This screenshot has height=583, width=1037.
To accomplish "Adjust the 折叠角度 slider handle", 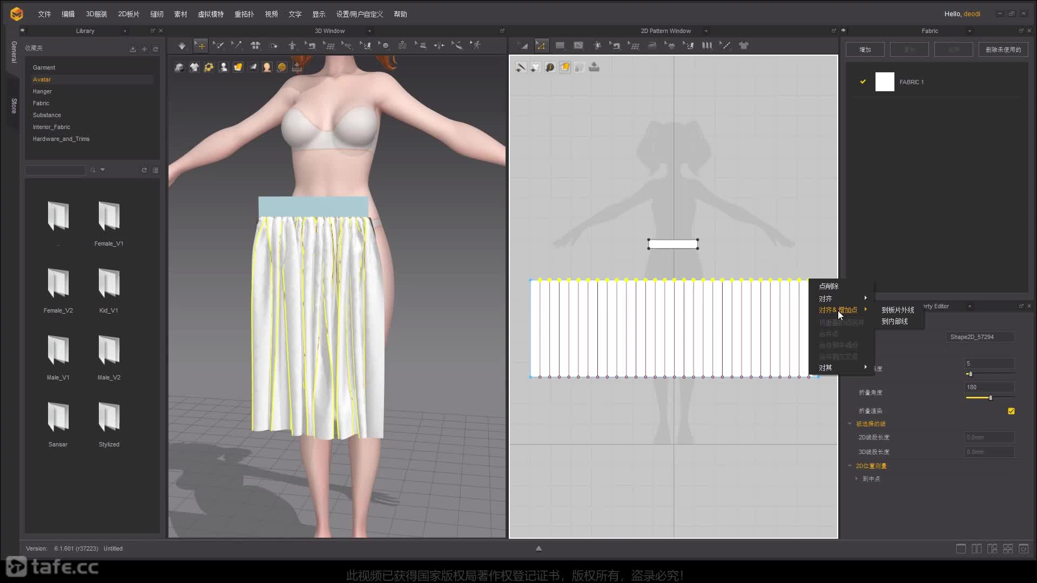I will (990, 398).
